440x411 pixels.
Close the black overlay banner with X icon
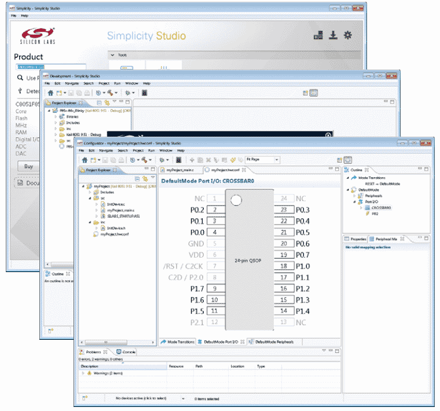[328, 135]
